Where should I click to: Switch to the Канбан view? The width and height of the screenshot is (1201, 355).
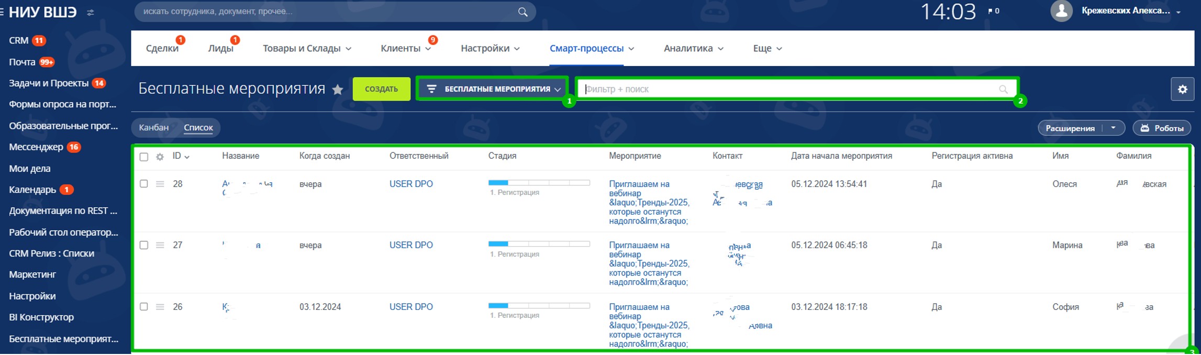tap(153, 128)
